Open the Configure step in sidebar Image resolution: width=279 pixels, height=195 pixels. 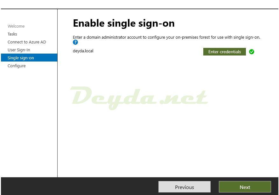pos(17,66)
